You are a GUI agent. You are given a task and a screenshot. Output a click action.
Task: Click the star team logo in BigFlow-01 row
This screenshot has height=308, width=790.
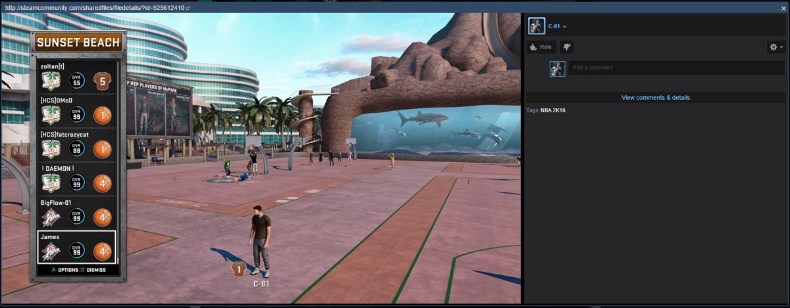click(x=51, y=217)
